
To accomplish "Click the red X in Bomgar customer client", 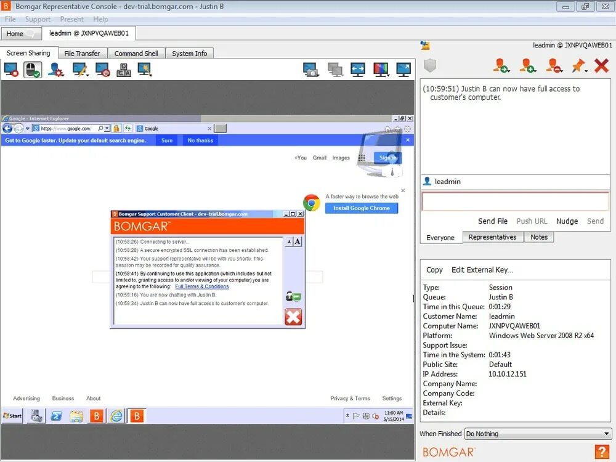I will (x=293, y=317).
